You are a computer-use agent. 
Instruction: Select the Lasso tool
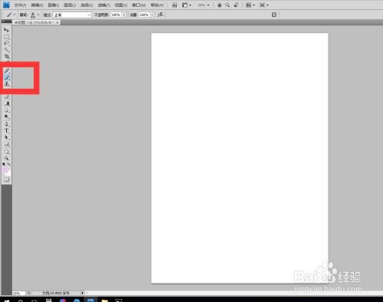6,44
